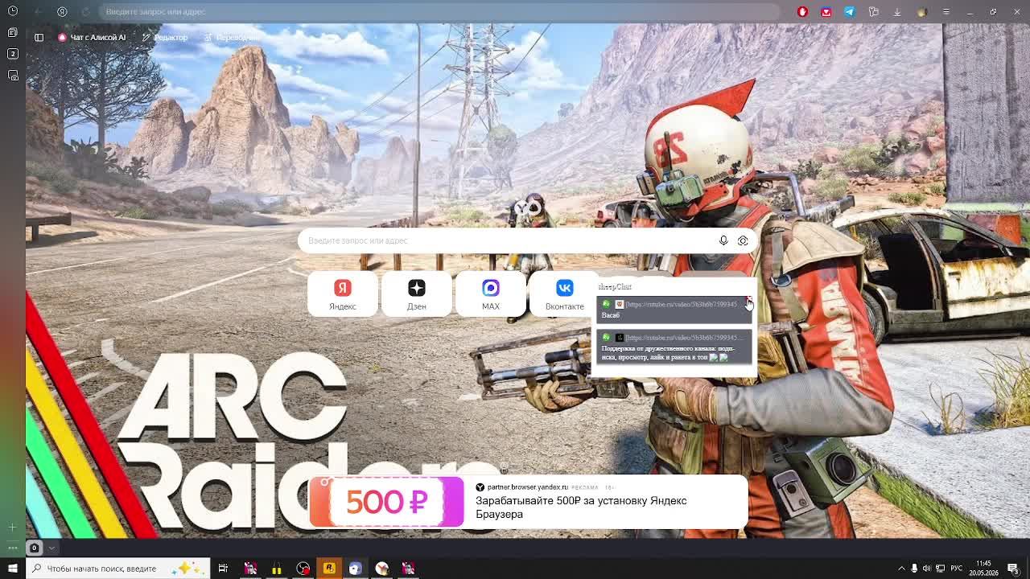Click the profile avatar in toolbar
Viewport: 1030px width, 579px height.
tap(922, 11)
